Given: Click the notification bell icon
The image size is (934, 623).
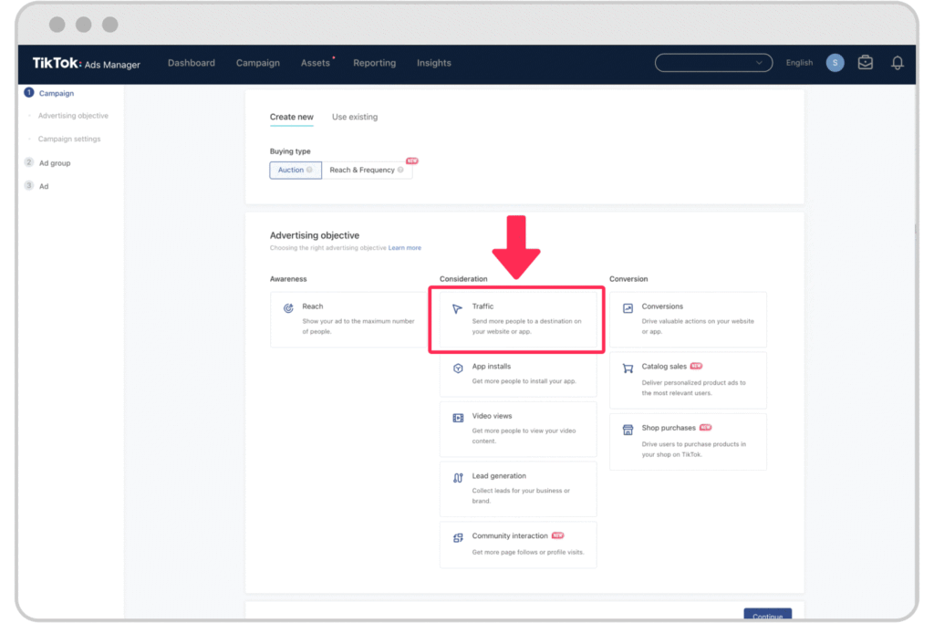Looking at the screenshot, I should (898, 63).
